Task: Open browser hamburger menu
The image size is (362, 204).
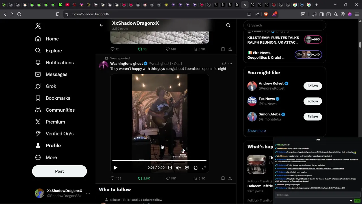Action: (357, 14)
